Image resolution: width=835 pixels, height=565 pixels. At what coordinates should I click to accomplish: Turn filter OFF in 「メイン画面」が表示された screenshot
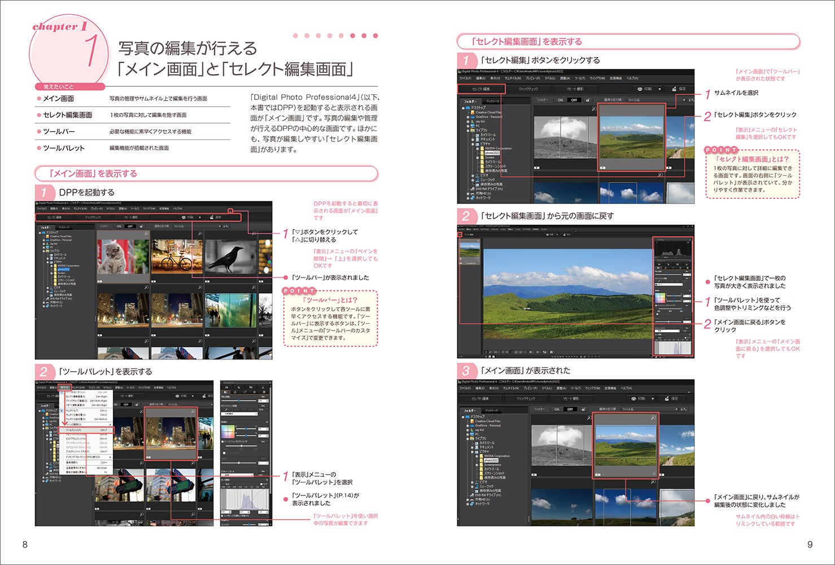pyautogui.click(x=570, y=409)
